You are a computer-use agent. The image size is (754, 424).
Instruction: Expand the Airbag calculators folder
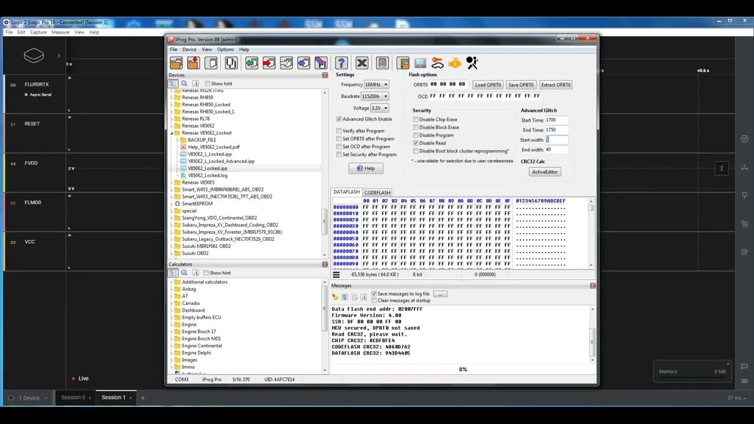point(172,289)
